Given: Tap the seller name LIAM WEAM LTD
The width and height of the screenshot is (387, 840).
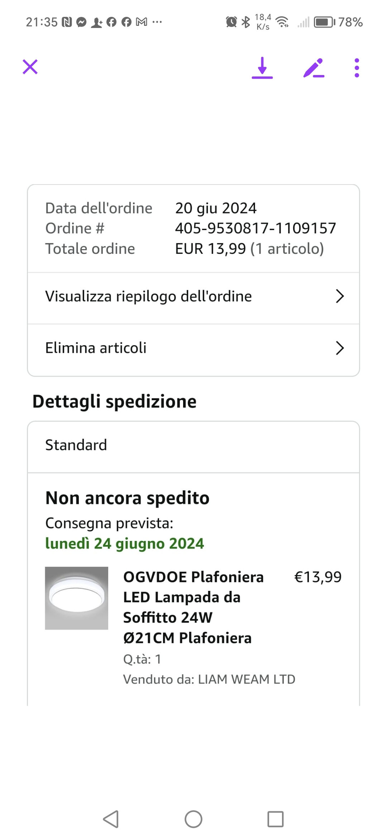Looking at the screenshot, I should click(247, 679).
